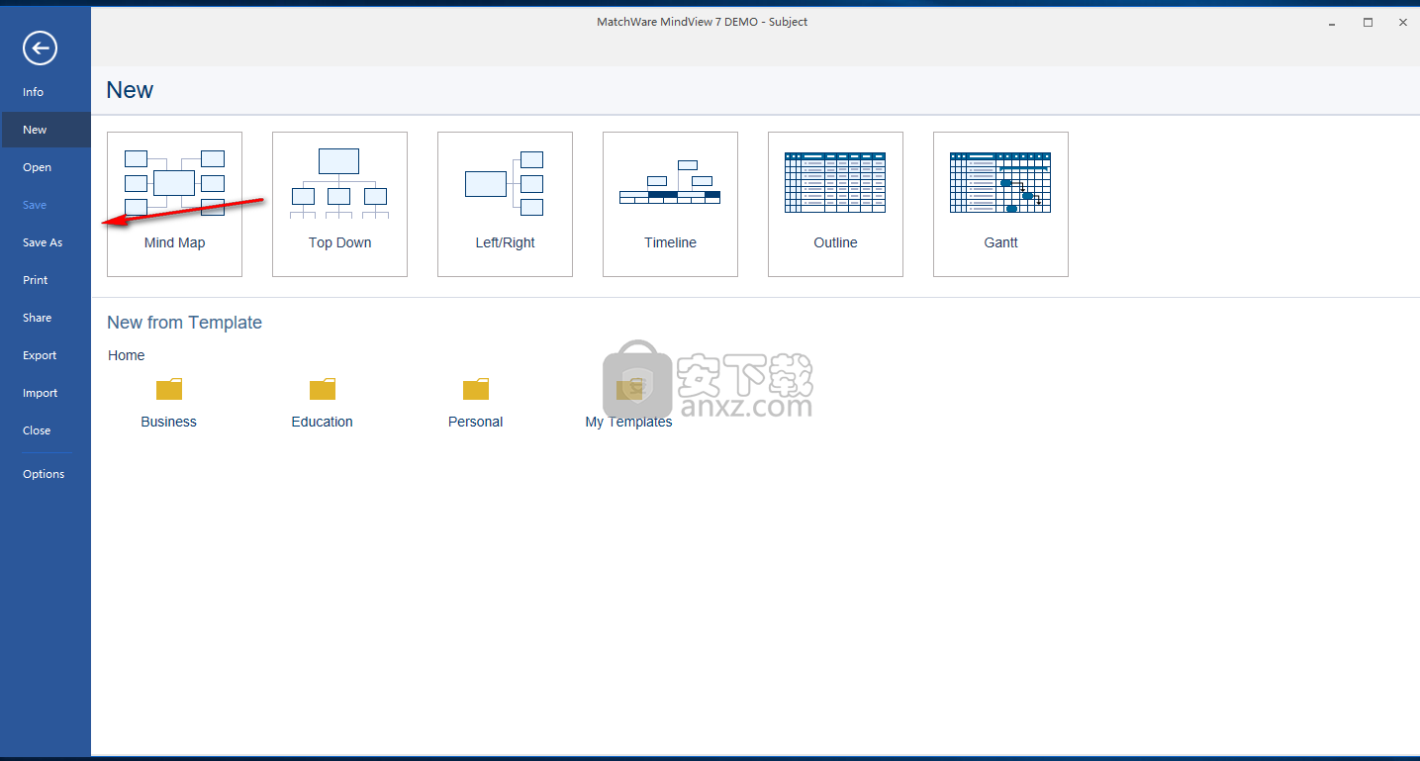Create a new Mind Map document

click(174, 204)
